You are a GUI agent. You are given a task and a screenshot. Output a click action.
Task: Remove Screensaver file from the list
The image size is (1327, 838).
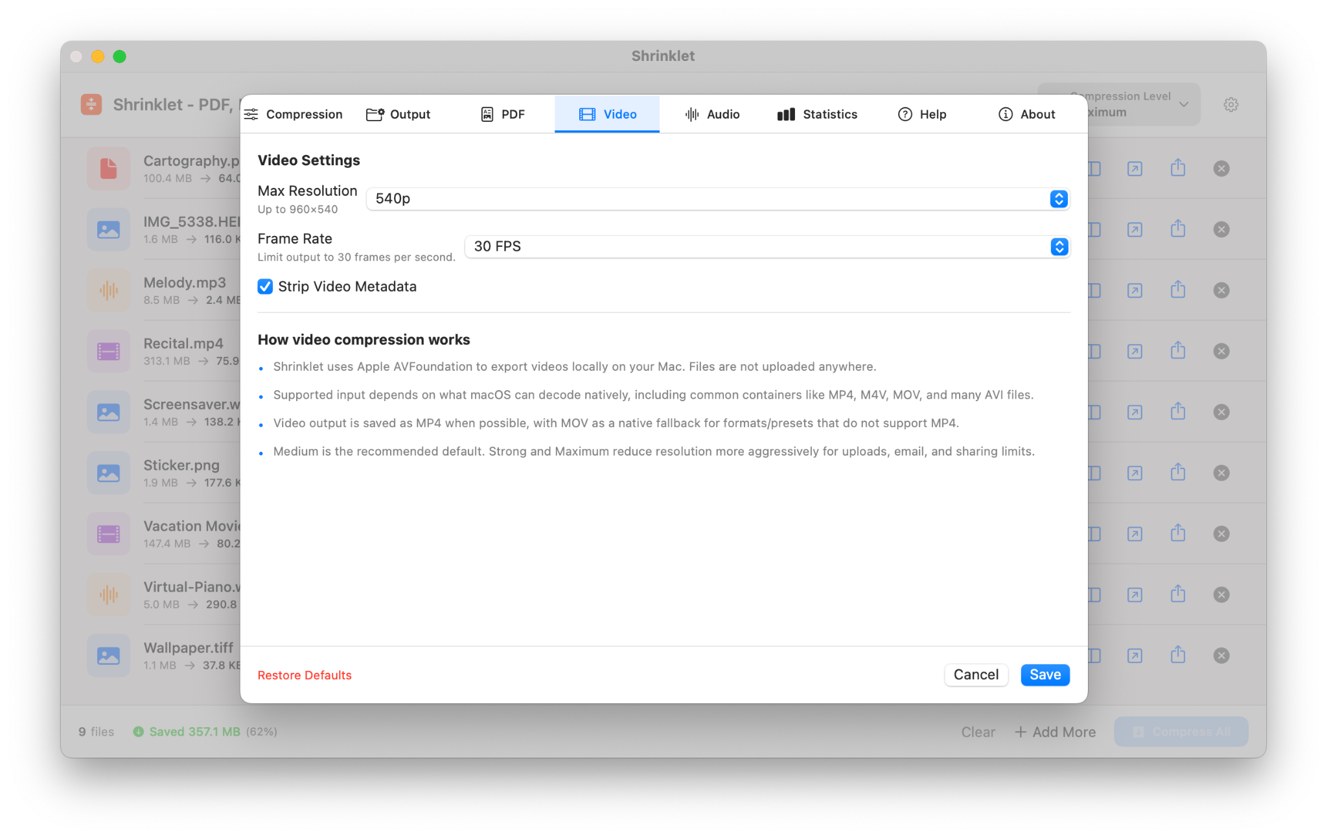click(1221, 413)
